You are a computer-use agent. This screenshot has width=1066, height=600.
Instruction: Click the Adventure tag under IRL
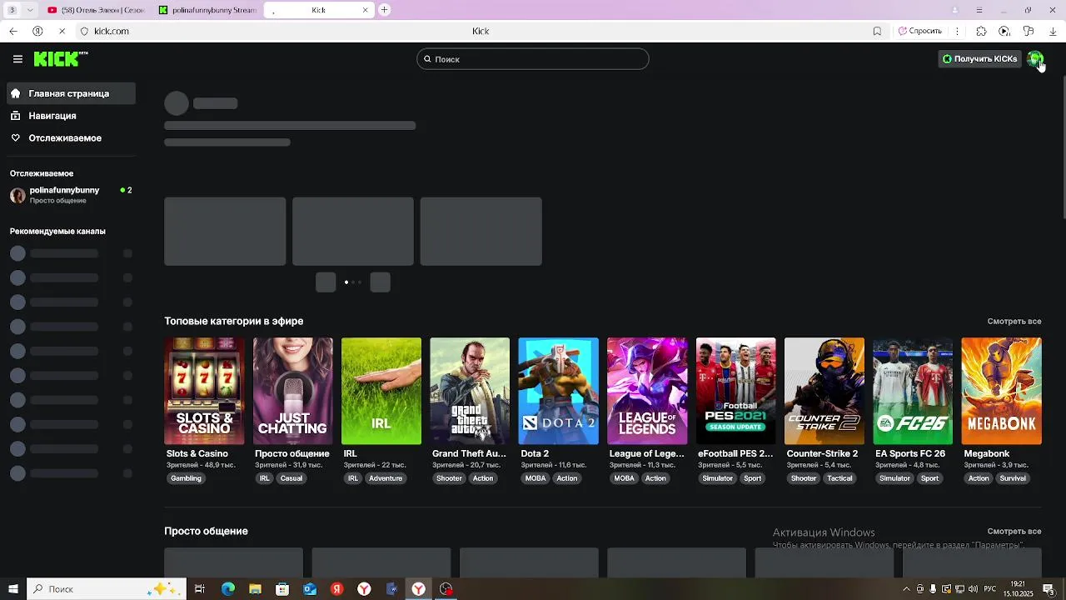pyautogui.click(x=386, y=478)
